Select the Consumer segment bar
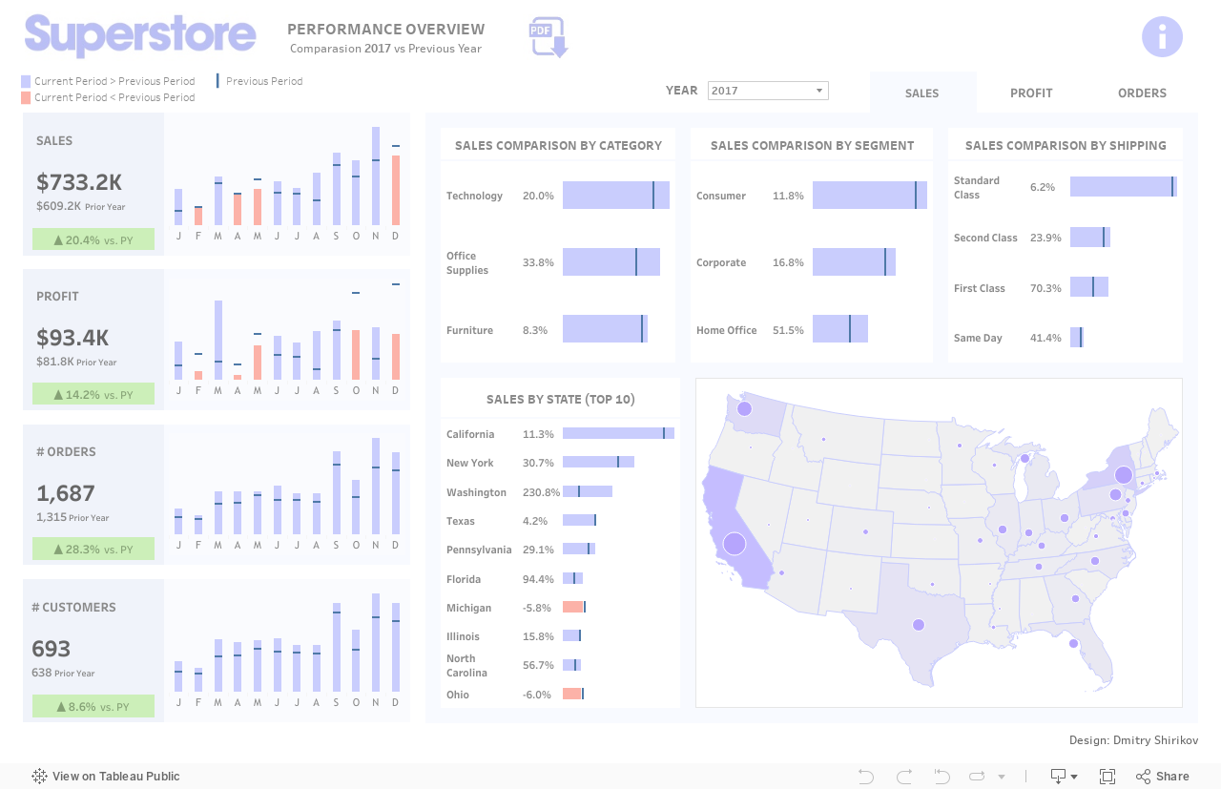1221x789 pixels. [x=870, y=195]
